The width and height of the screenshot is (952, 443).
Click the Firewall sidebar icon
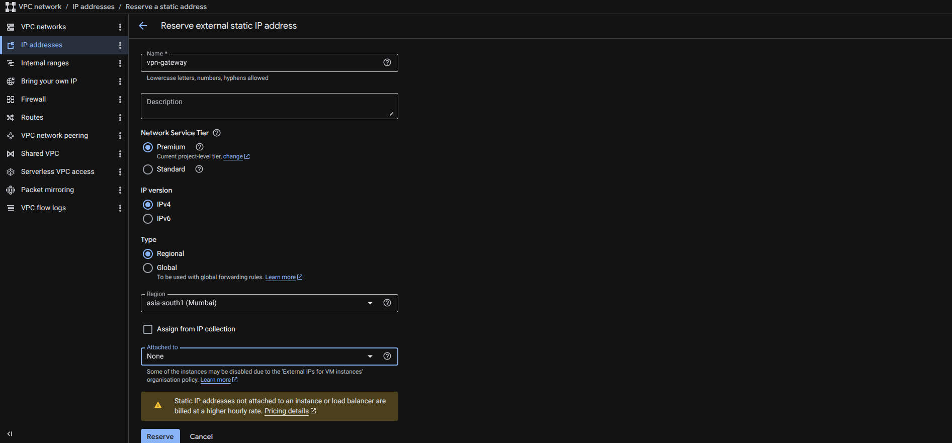11,100
